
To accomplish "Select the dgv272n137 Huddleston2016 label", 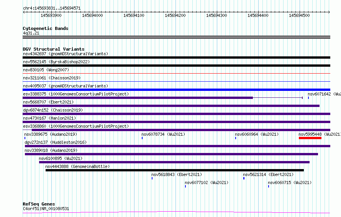I will click(x=56, y=142).
